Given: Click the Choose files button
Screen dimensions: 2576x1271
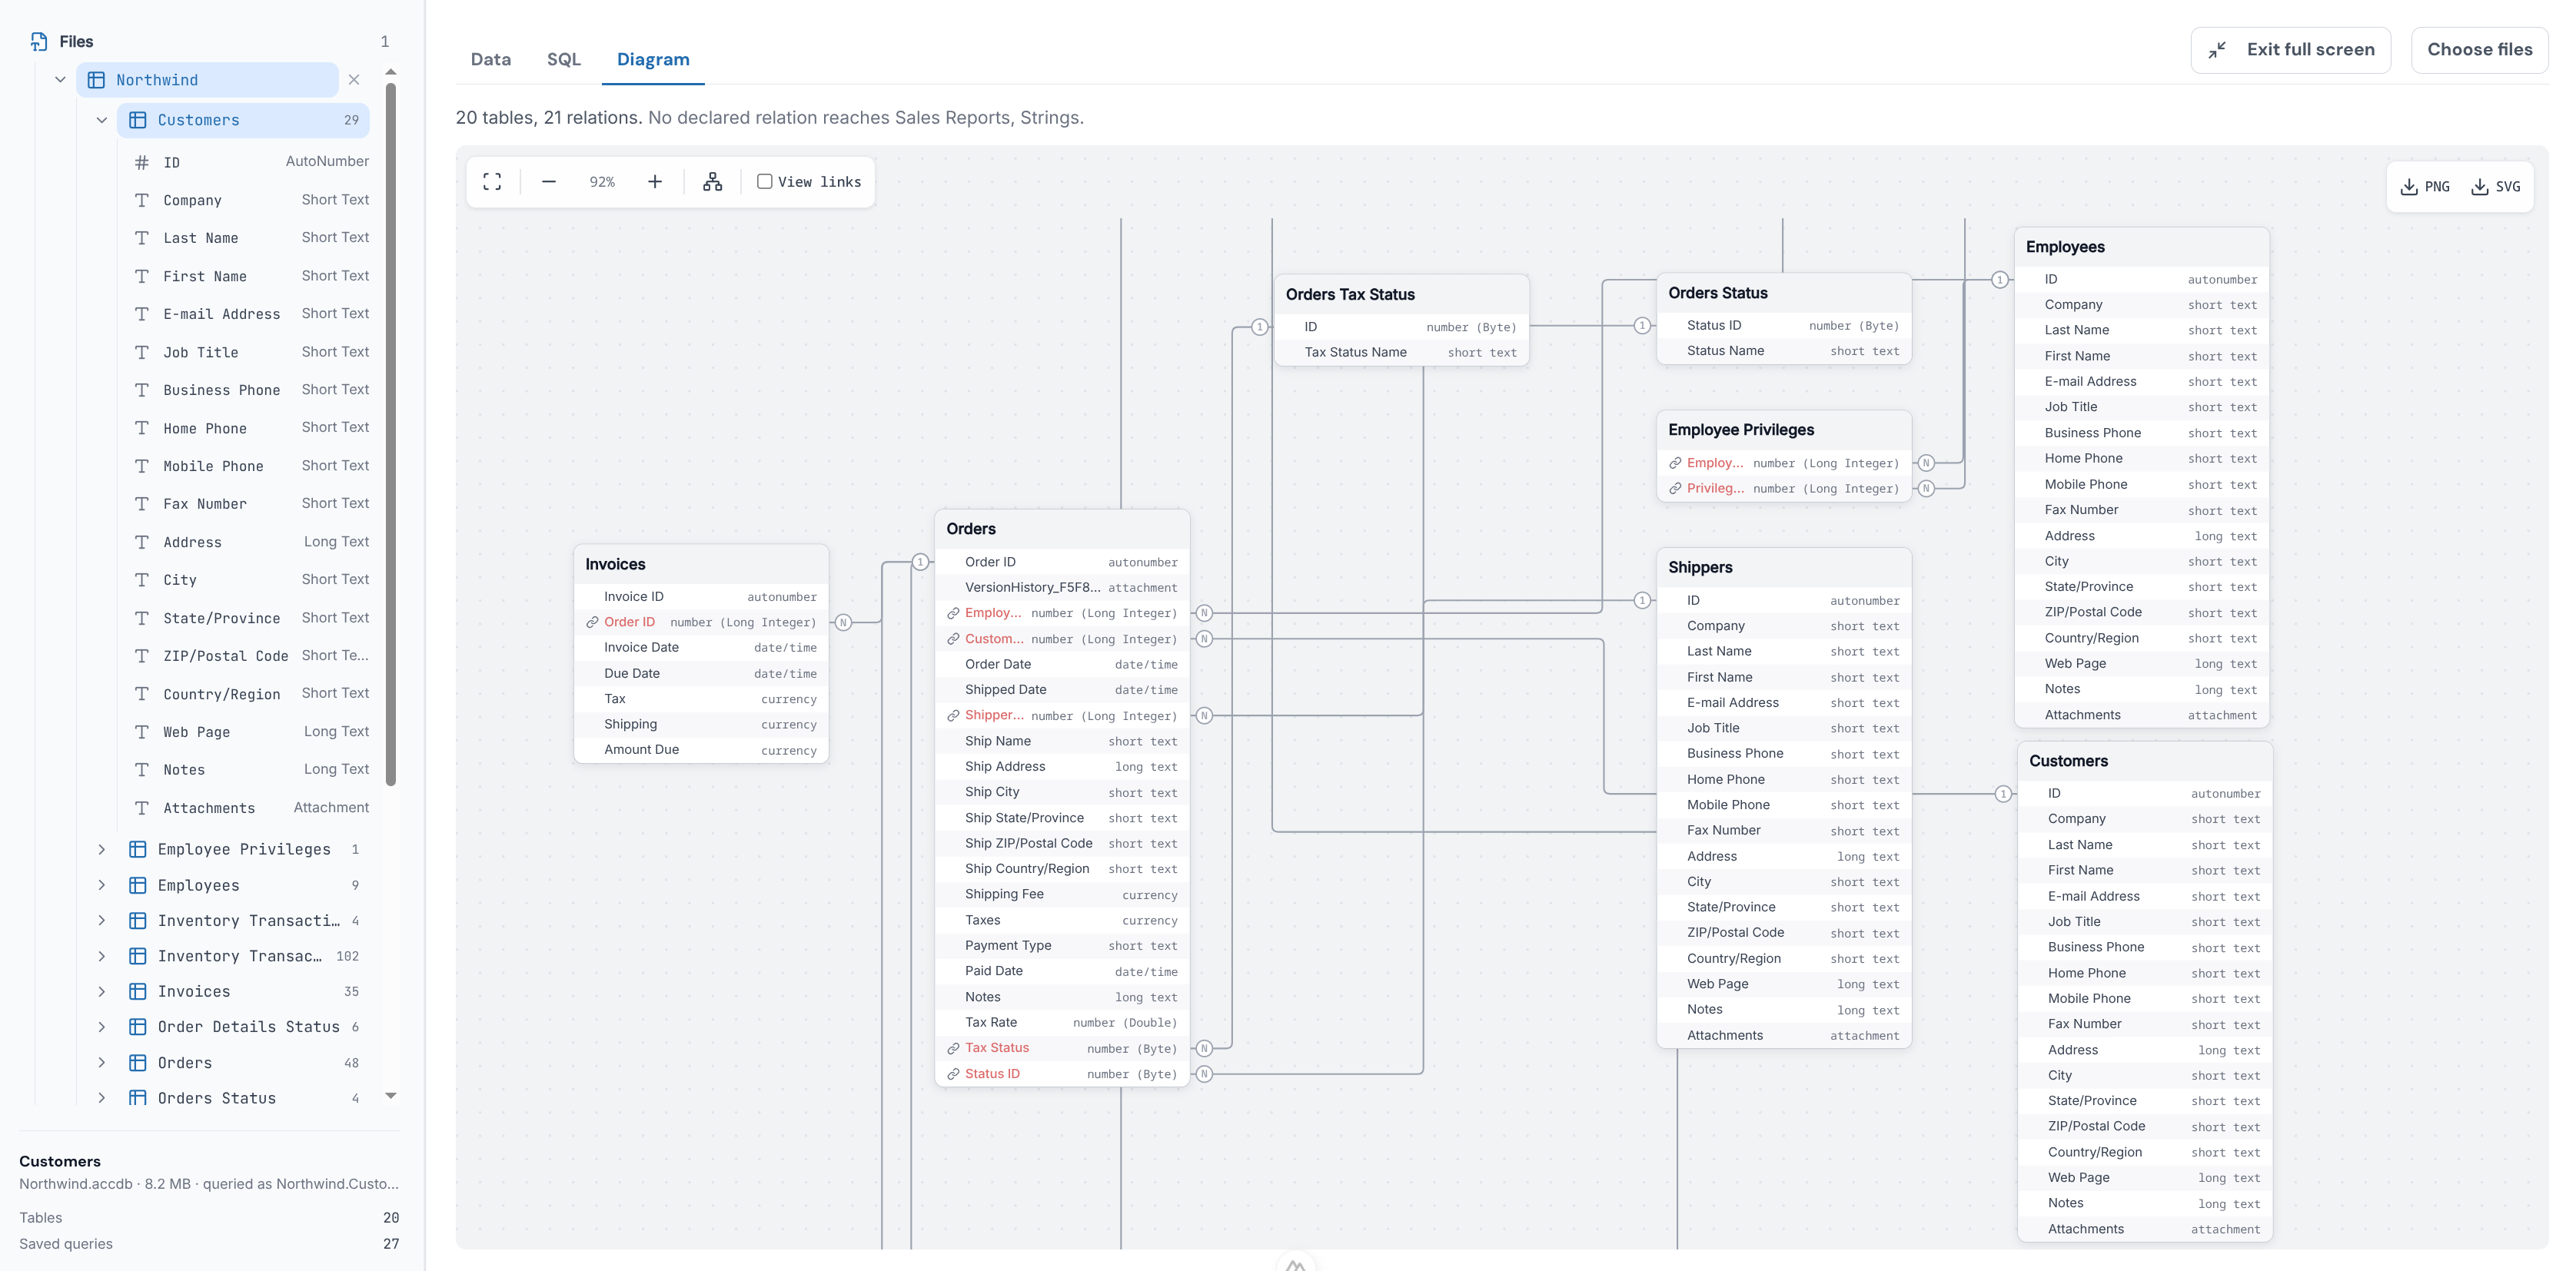Looking at the screenshot, I should point(2480,50).
